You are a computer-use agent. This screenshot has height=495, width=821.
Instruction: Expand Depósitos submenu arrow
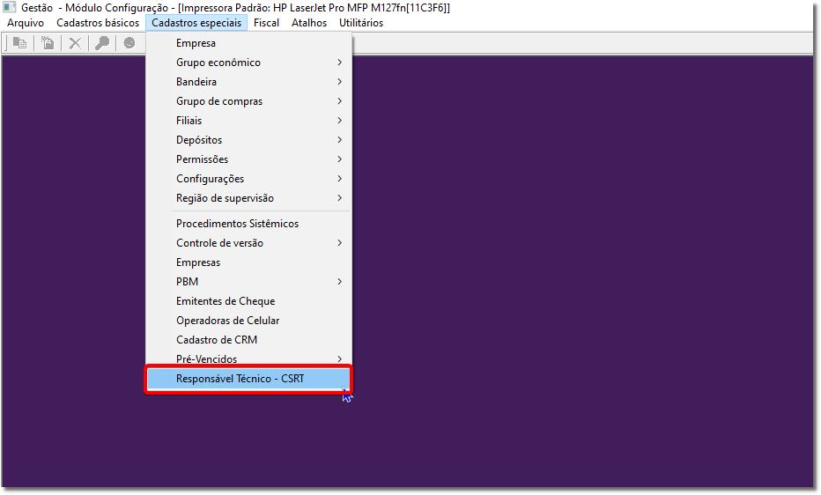[340, 140]
